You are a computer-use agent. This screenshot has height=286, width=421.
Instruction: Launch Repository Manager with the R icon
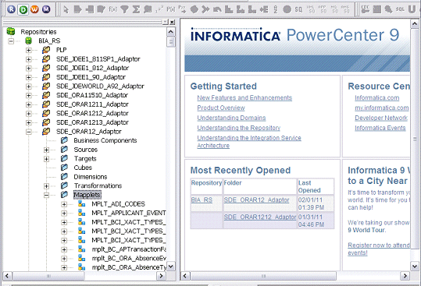[11, 9]
